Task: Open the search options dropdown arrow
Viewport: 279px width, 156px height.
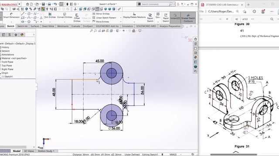Action: pos(174,4)
